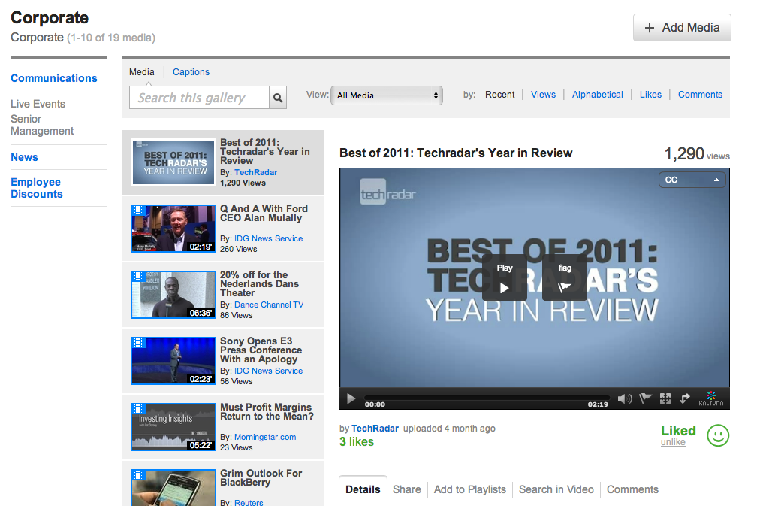Image resolution: width=778 pixels, height=506 pixels.
Task: Select the Grim Outlook BlackBerry thumbnail
Action: click(173, 488)
